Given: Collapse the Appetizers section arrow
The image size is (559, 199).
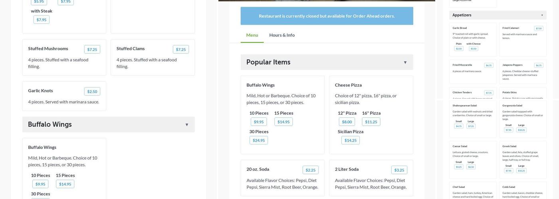Looking at the screenshot, I should click(542, 15).
